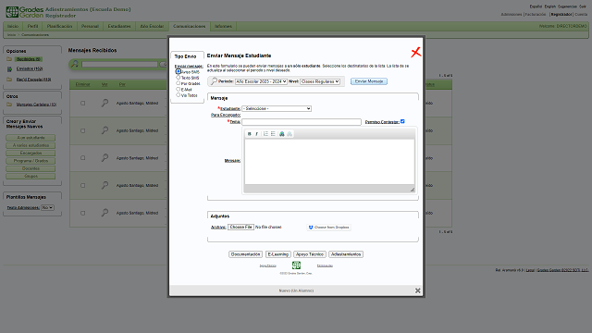
Task: Open the Estudiantes menu tab
Action: click(119, 26)
